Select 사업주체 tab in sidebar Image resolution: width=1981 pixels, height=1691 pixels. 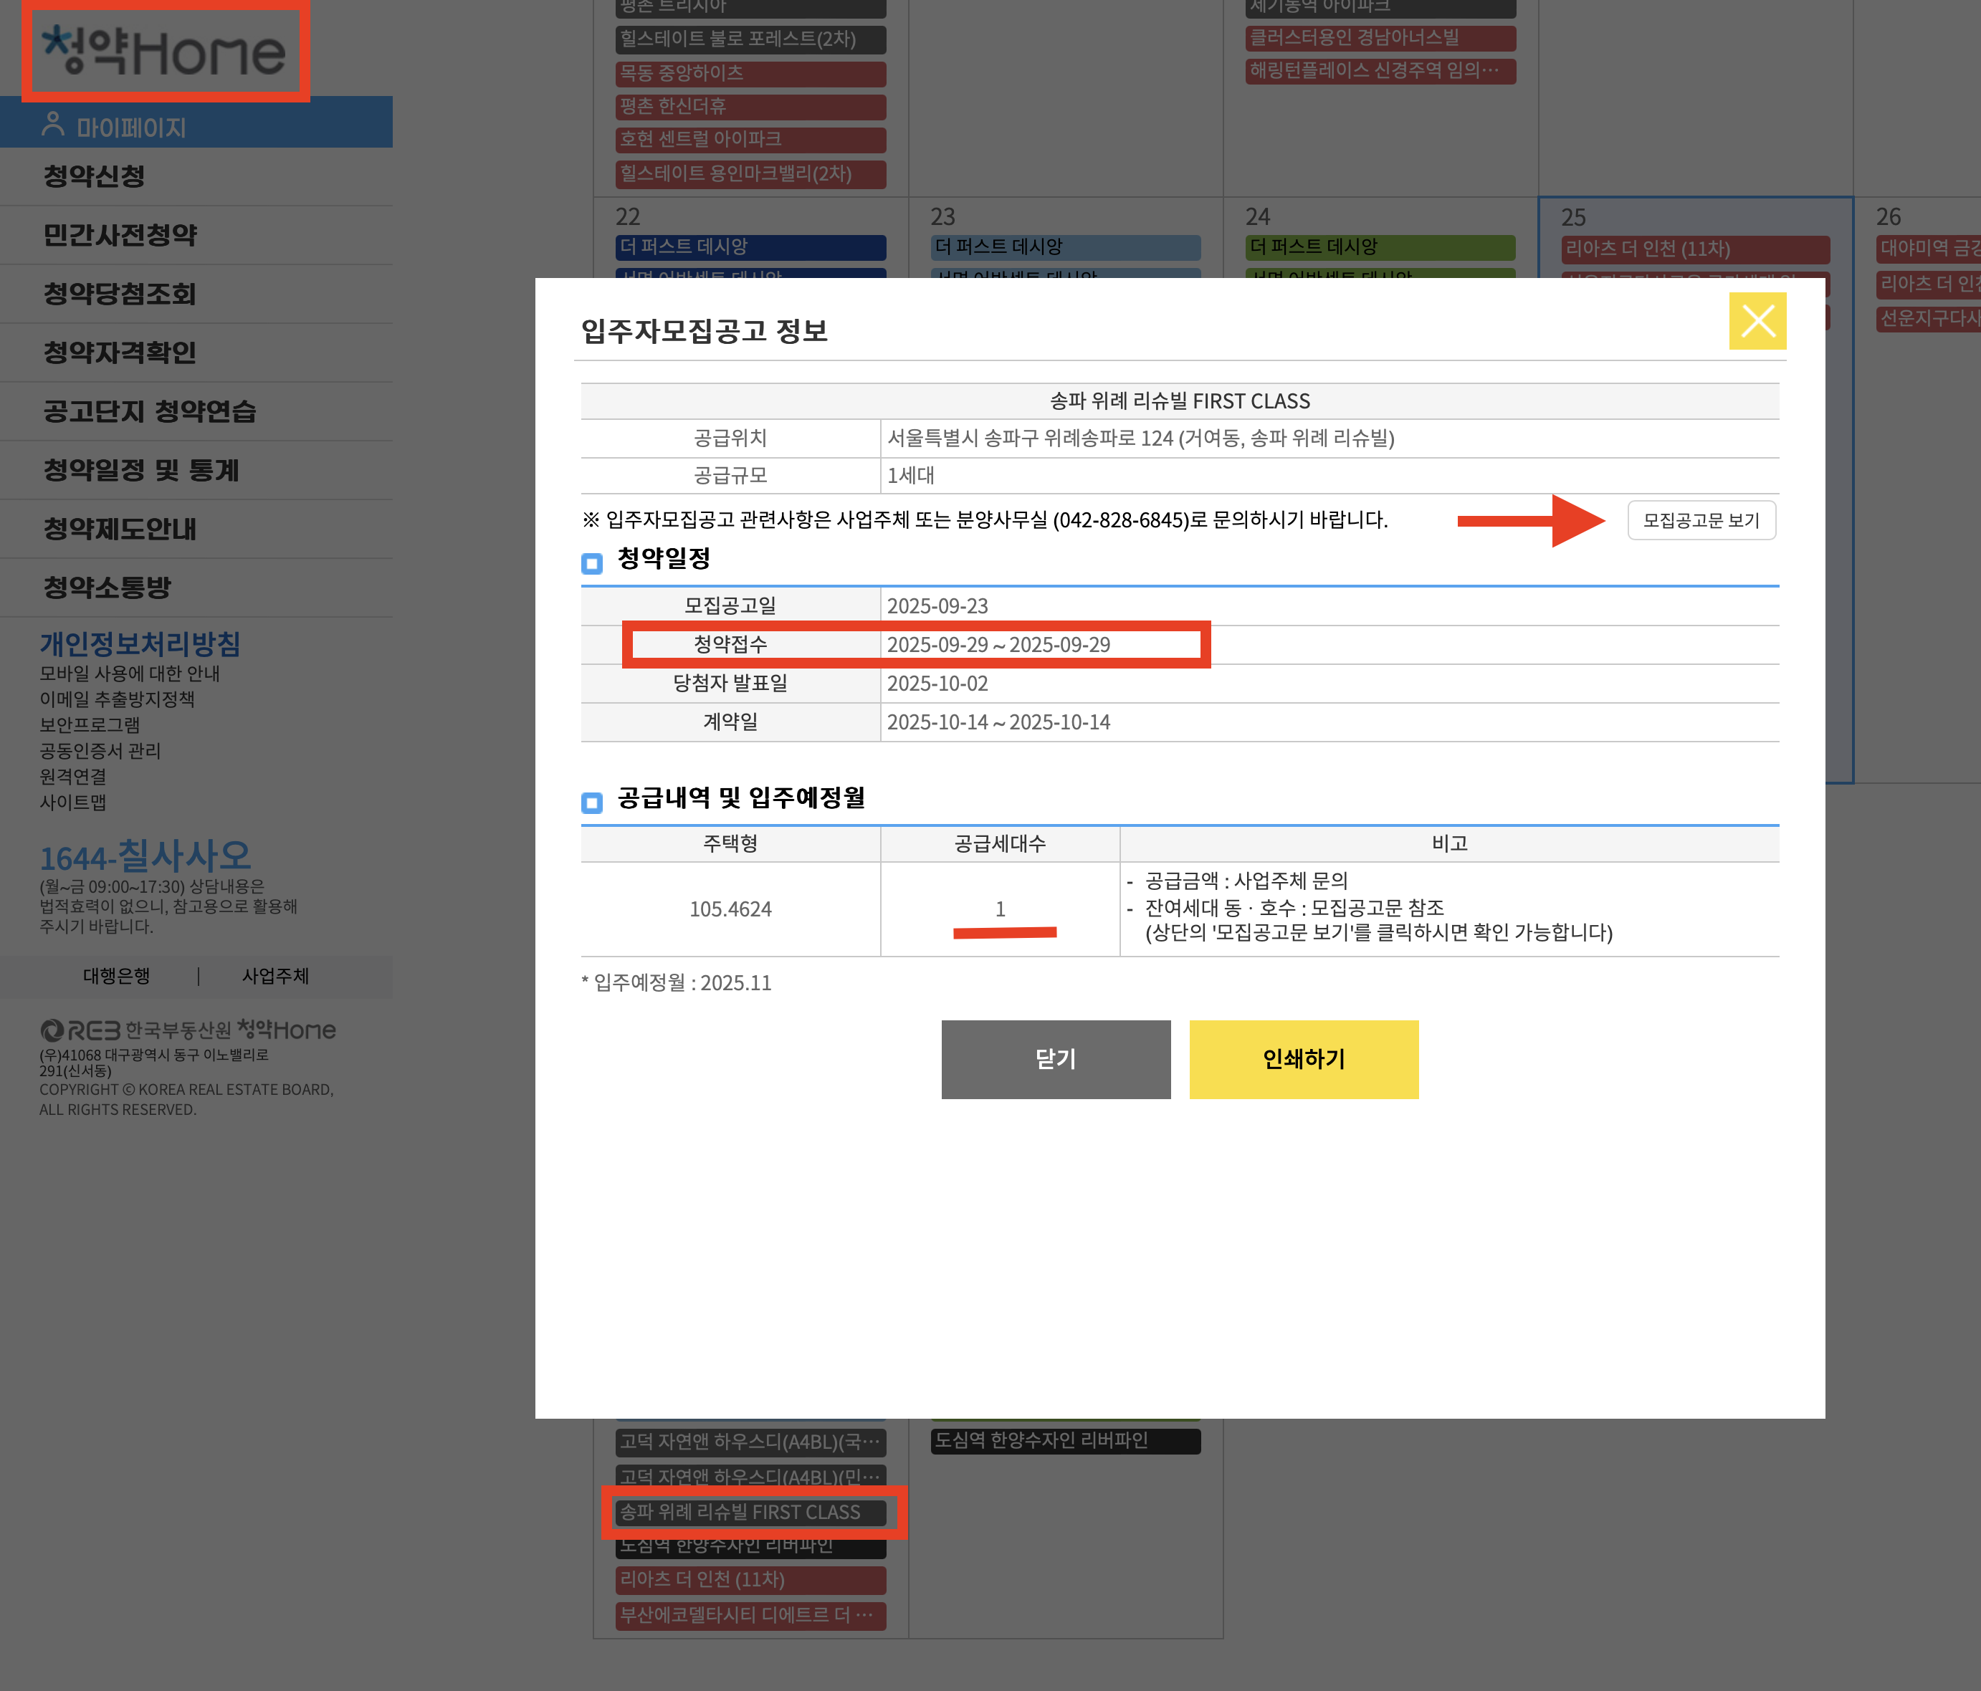(x=275, y=976)
